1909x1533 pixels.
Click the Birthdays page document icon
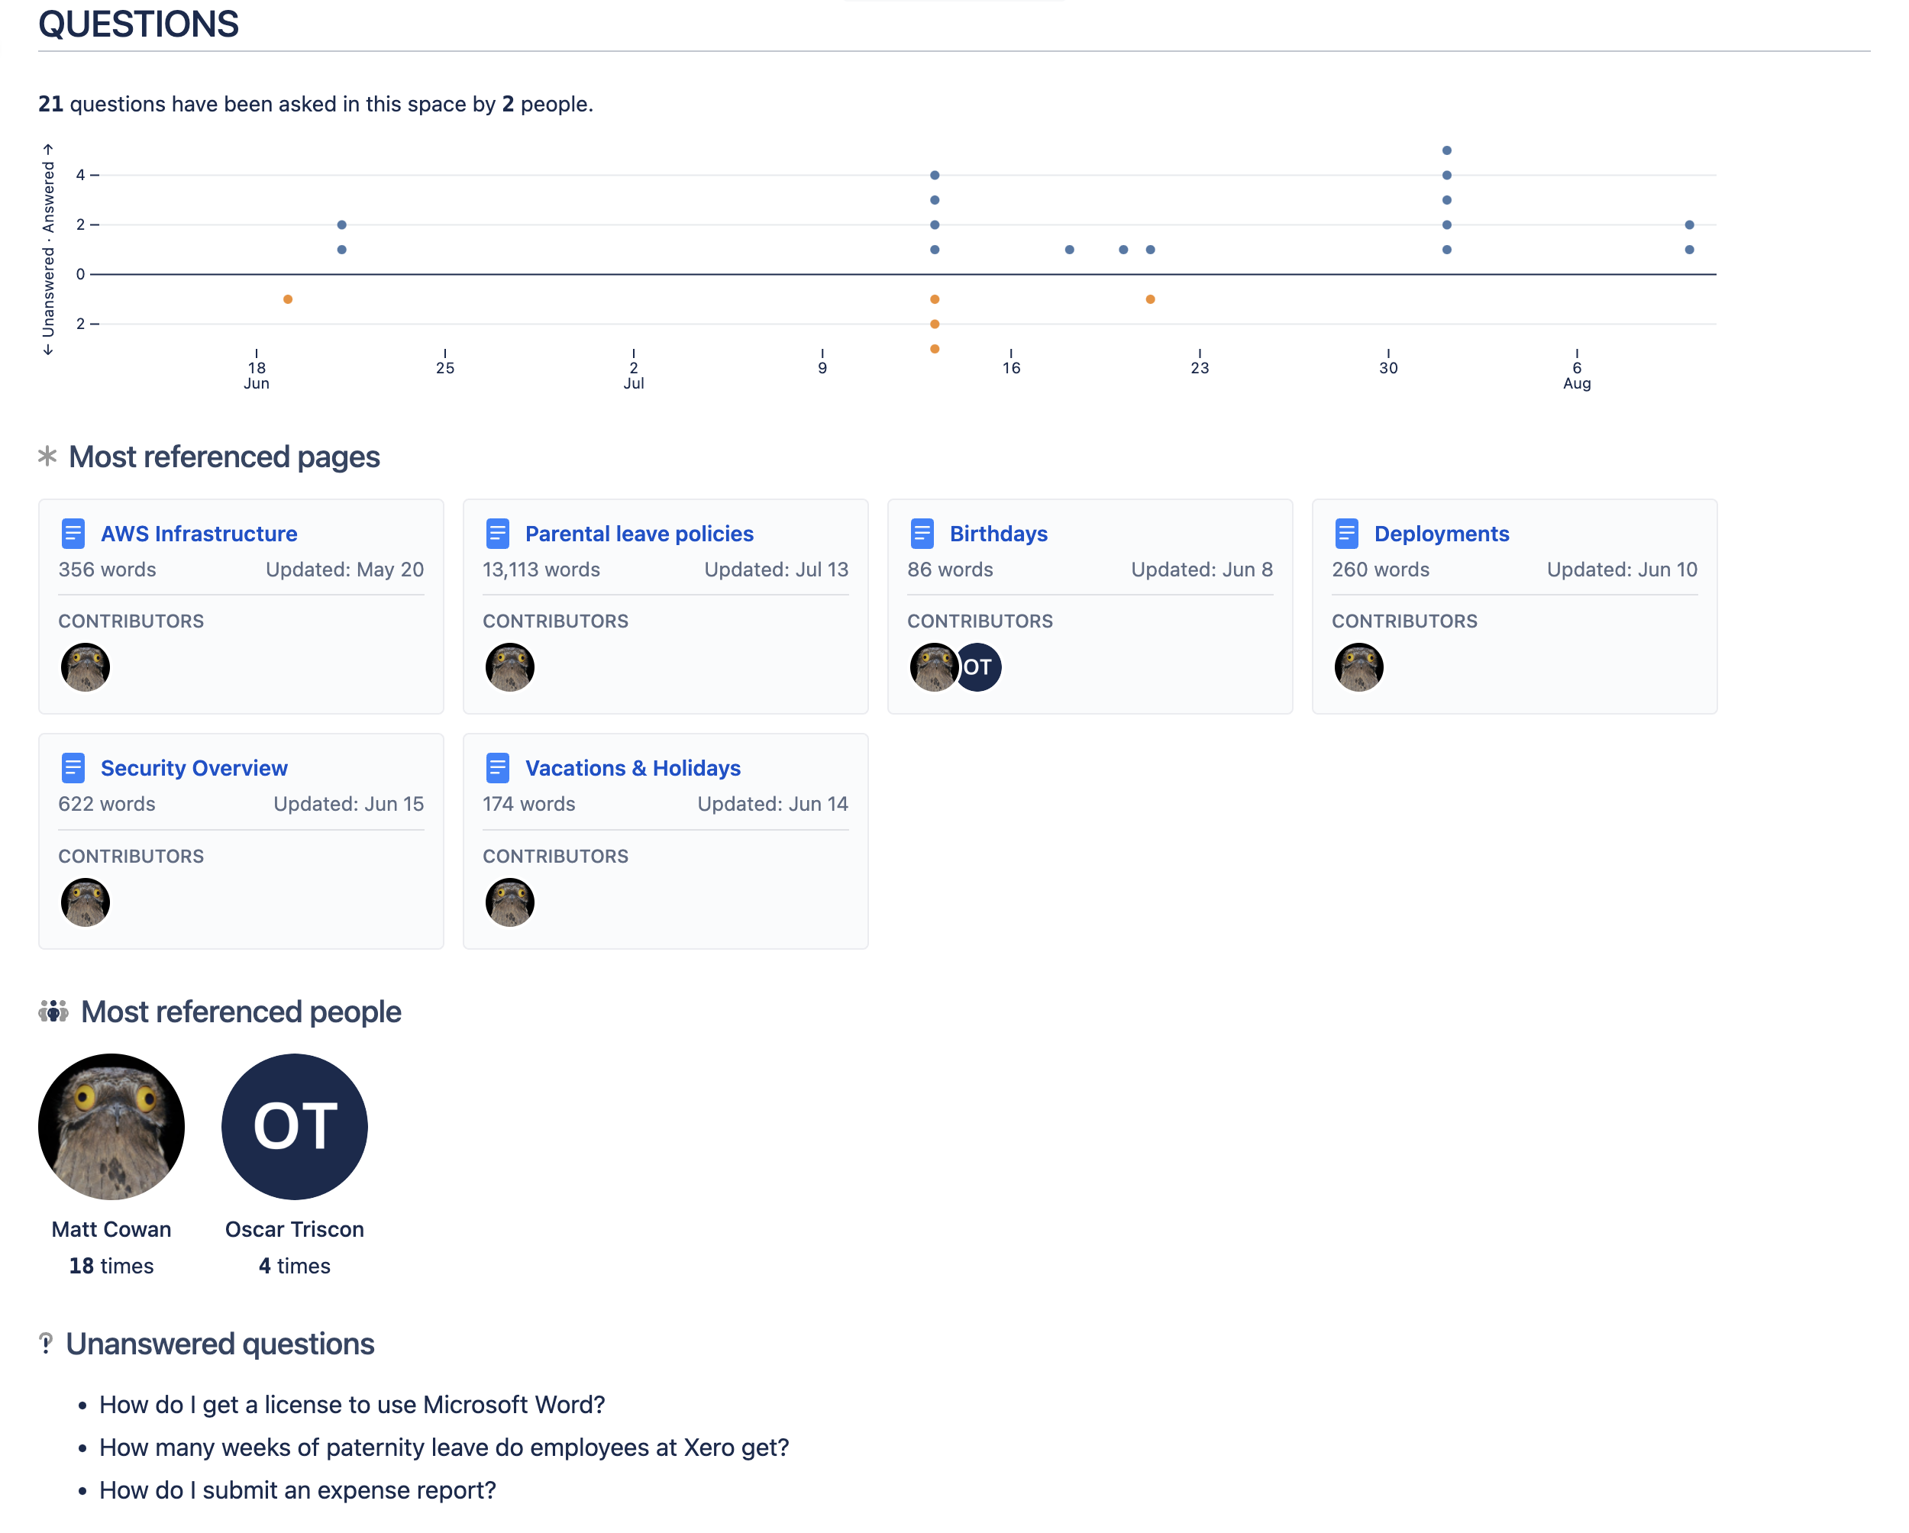click(x=922, y=534)
